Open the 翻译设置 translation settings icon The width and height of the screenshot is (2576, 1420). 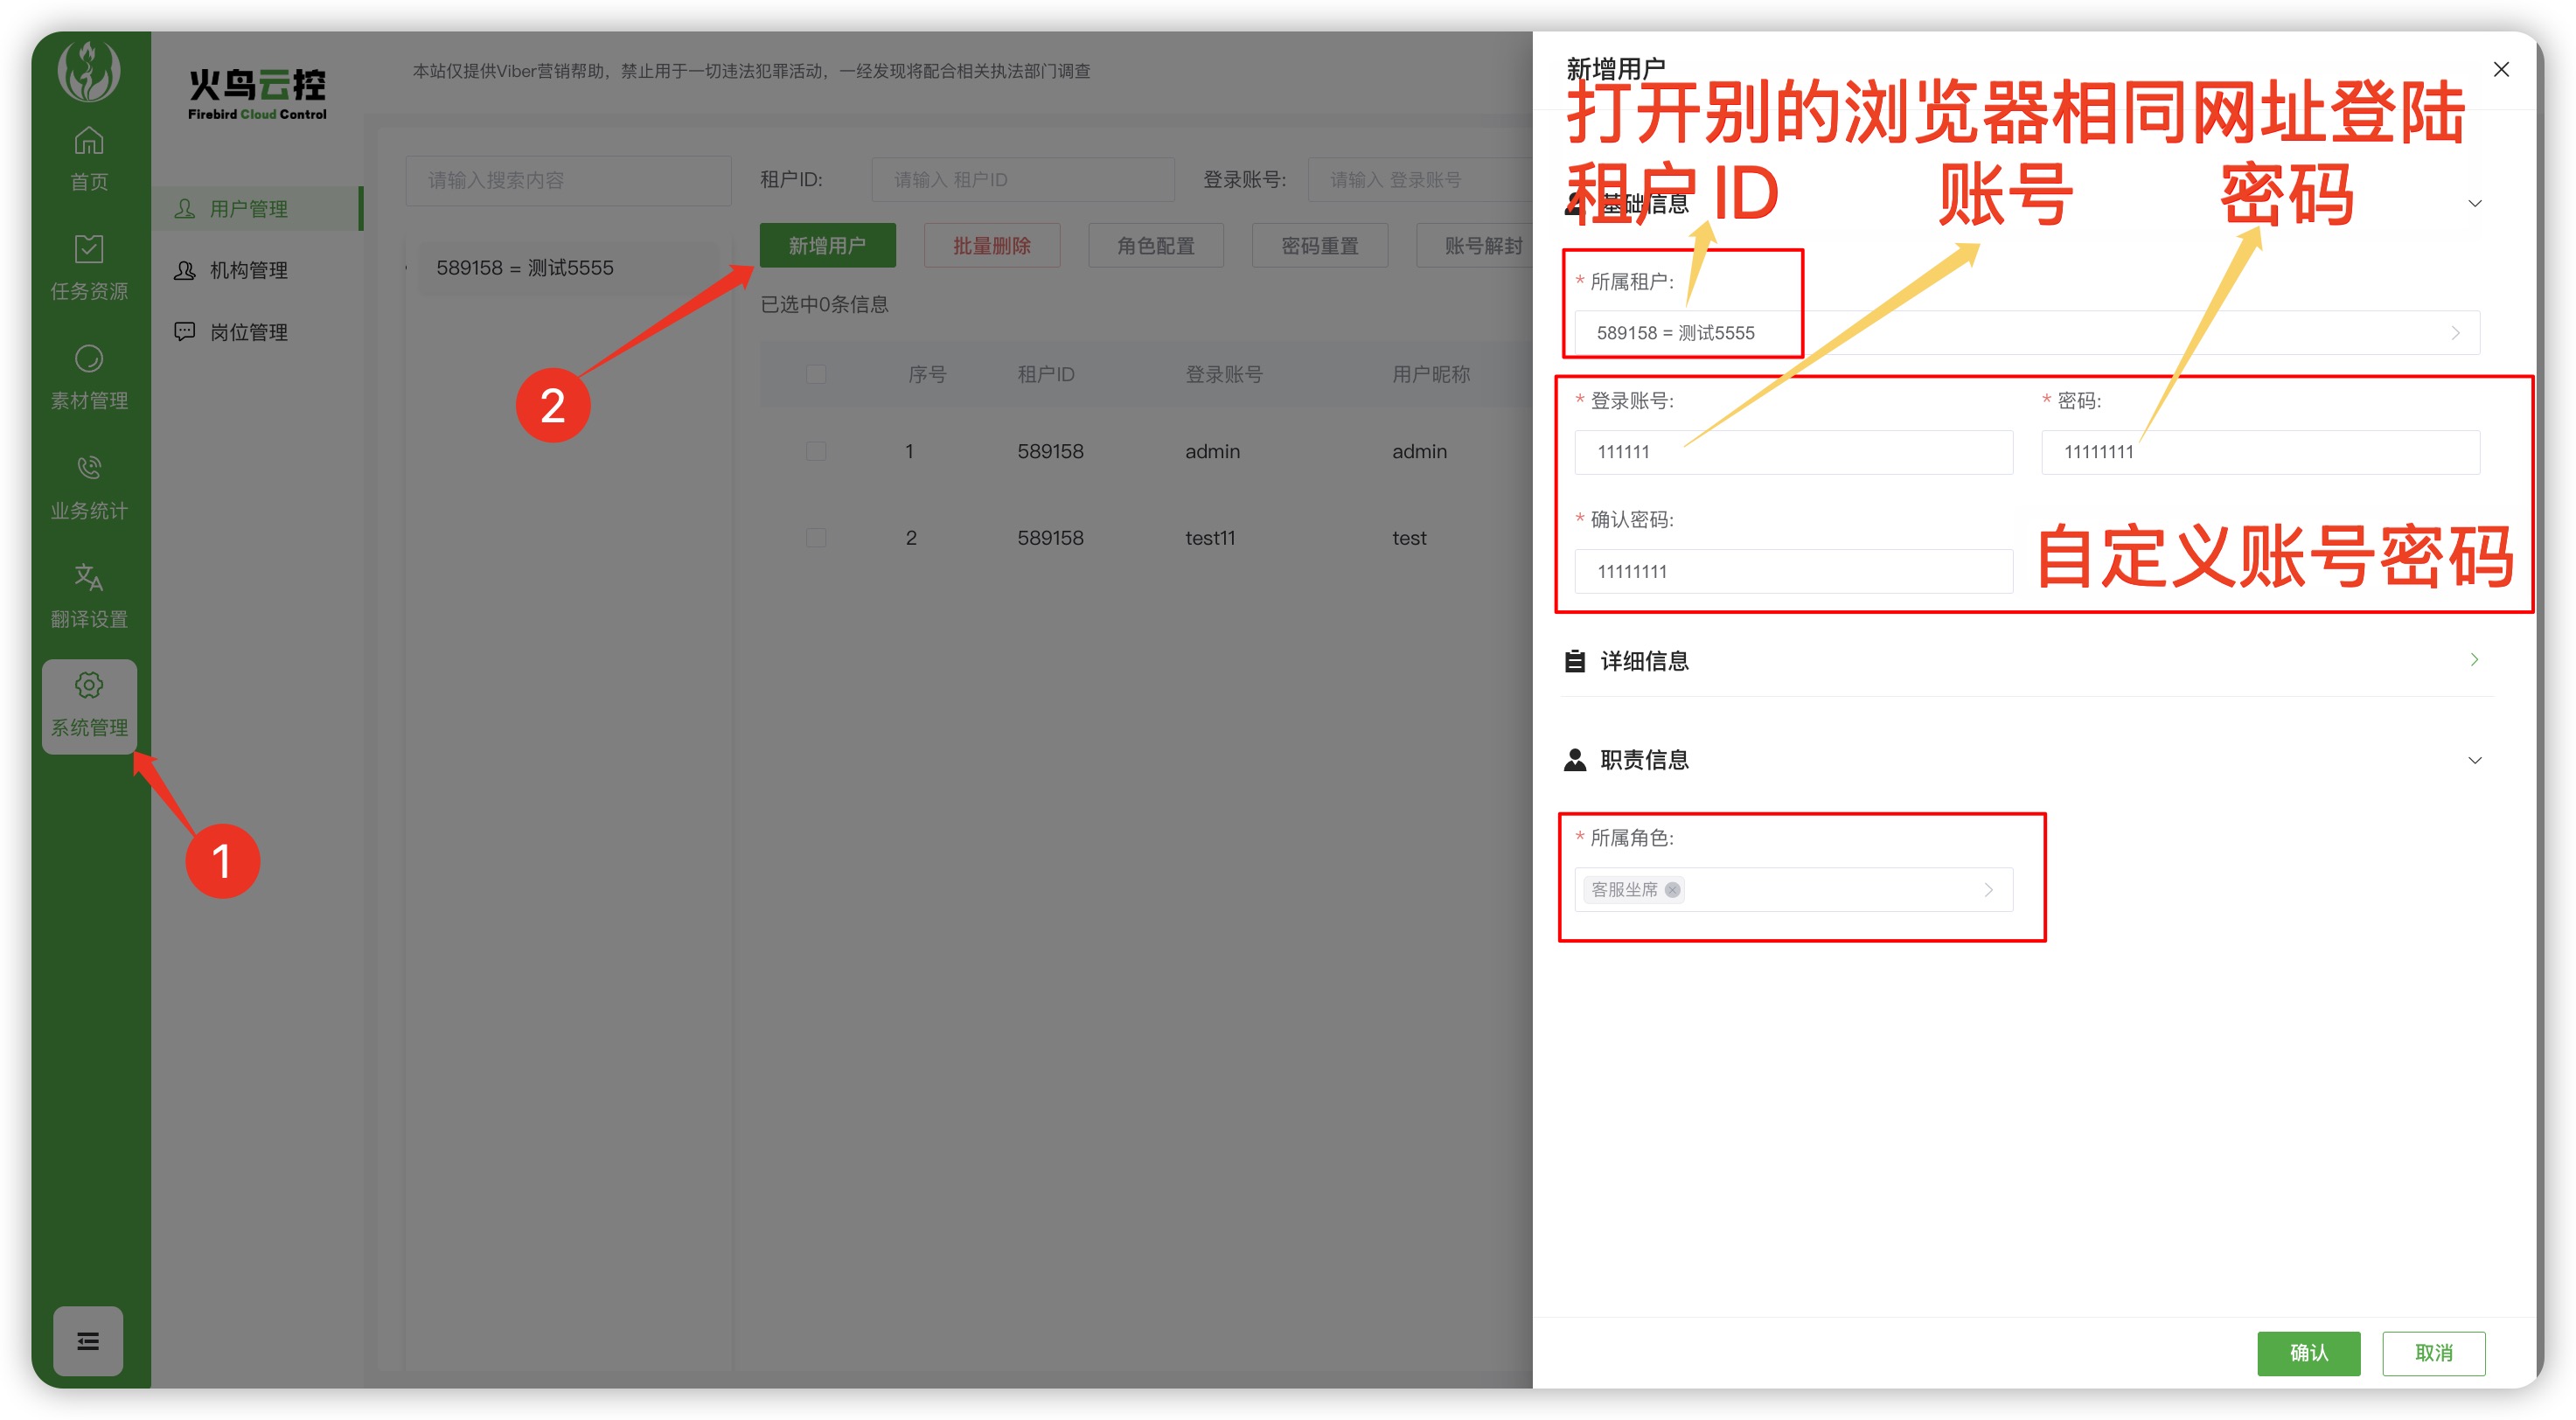point(89,577)
